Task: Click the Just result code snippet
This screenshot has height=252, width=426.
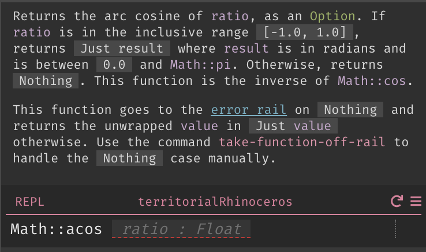Action: pyautogui.click(x=122, y=49)
